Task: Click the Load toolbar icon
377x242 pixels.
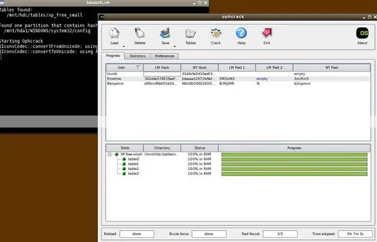Action: pos(114,33)
